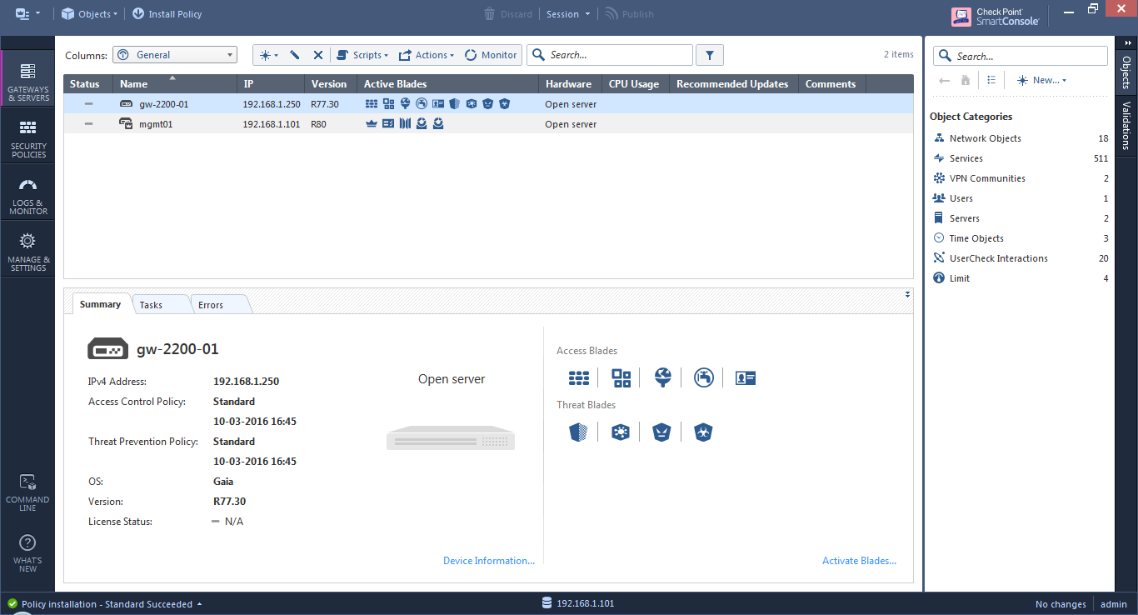Open the Device Information... link

point(489,561)
